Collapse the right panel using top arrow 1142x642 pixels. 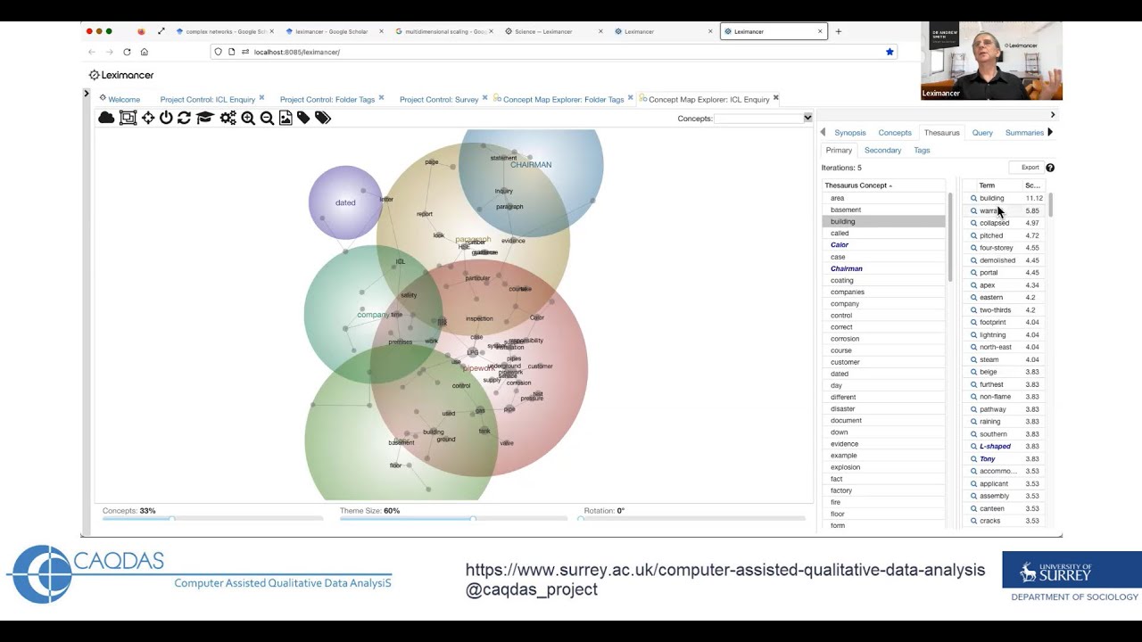[x=1053, y=114]
